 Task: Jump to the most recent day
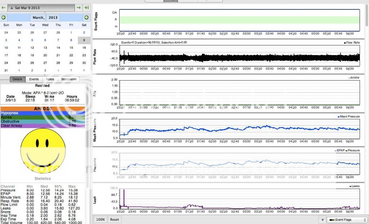(x=86, y=8)
